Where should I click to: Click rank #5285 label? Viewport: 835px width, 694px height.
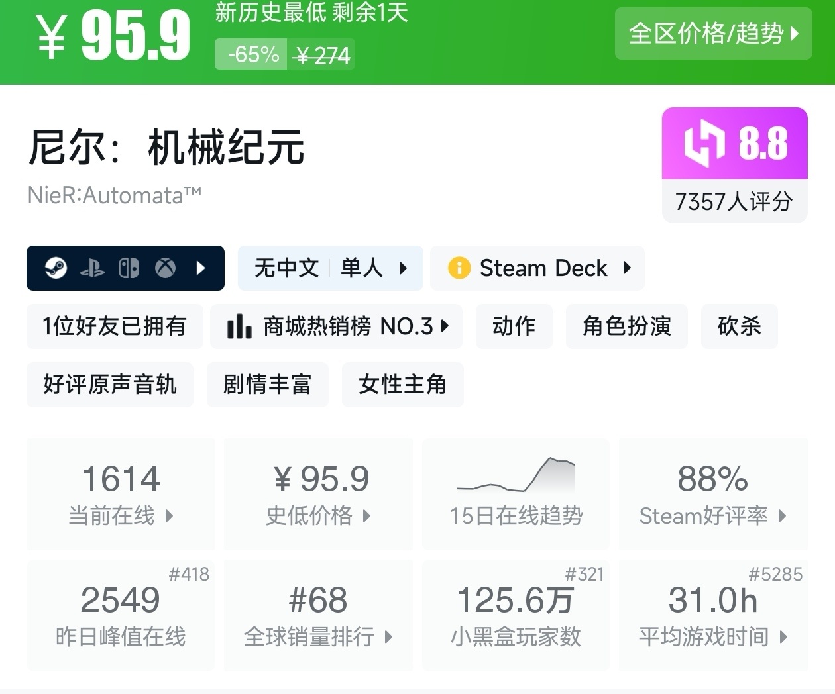775,574
